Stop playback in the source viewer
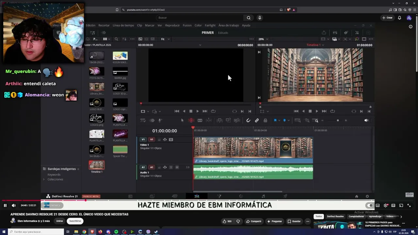418x235 pixels. point(191,111)
